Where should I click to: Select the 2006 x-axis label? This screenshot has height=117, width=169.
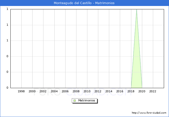coord(65,91)
